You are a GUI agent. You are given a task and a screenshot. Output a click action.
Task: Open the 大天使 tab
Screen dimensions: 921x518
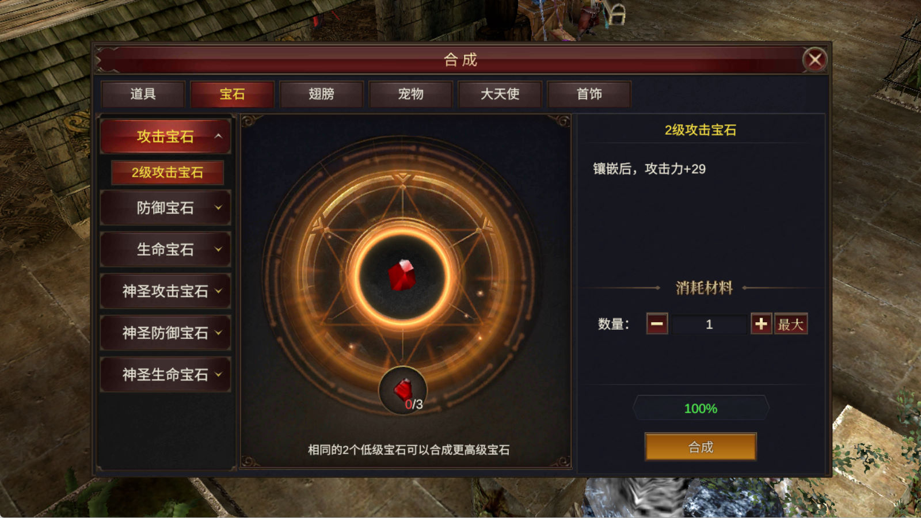tap(500, 94)
